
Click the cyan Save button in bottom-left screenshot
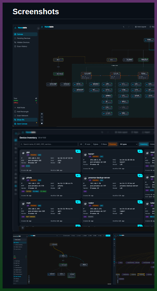click(x=108, y=236)
